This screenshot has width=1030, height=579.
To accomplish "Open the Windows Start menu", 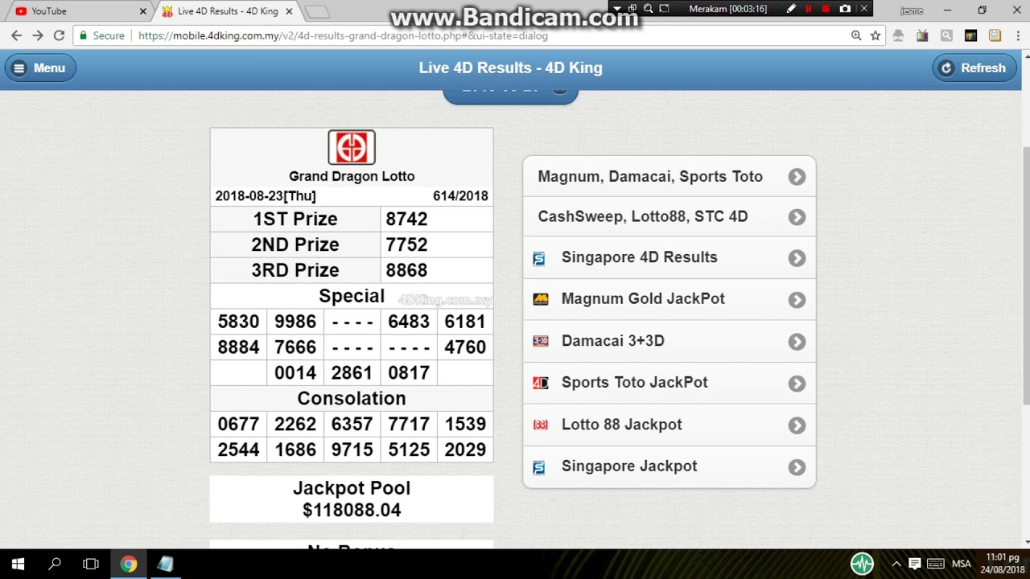I will (18, 564).
